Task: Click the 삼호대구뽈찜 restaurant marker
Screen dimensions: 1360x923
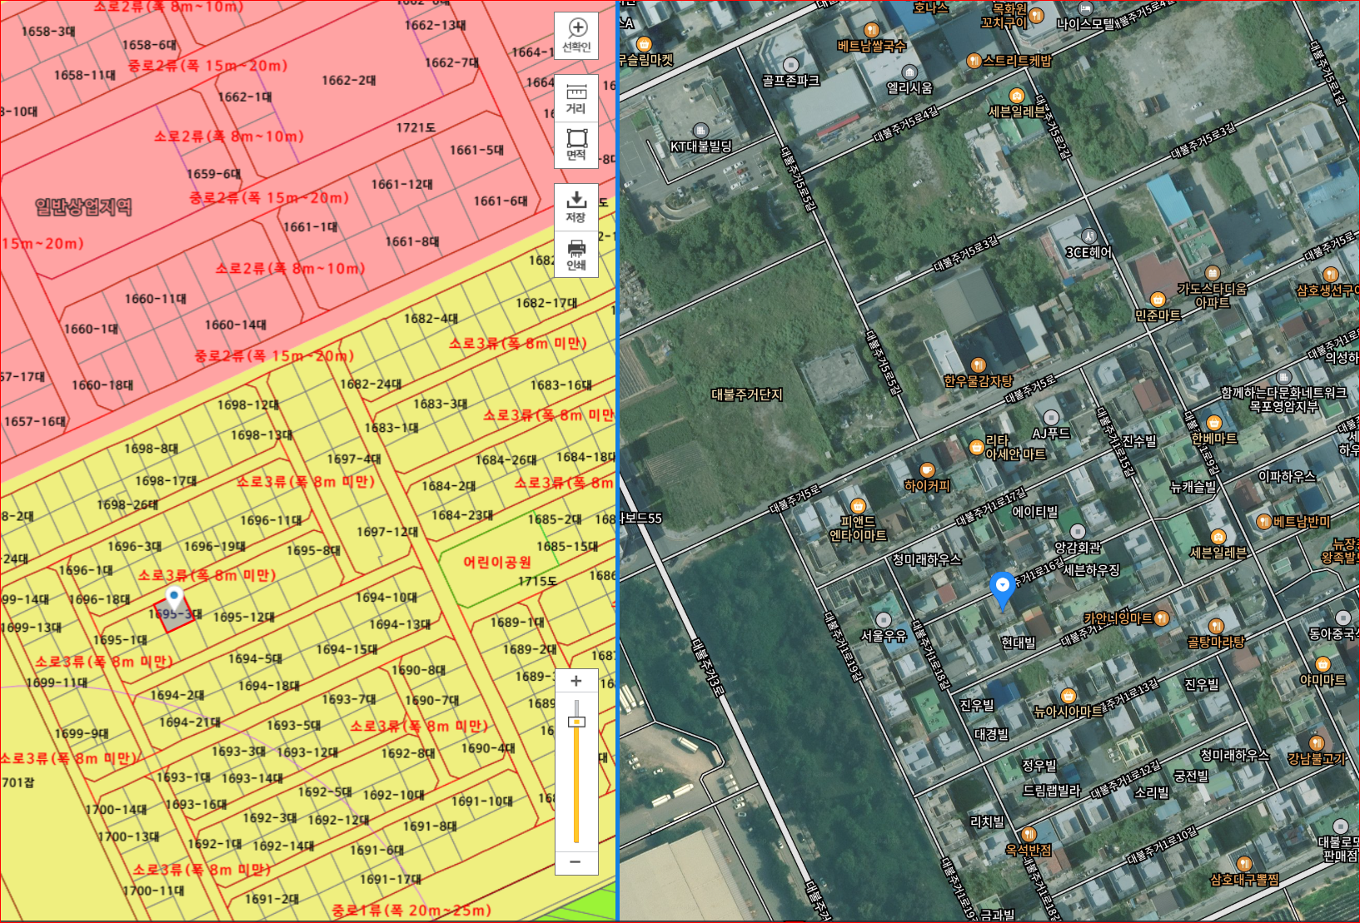Action: pos(1244,871)
